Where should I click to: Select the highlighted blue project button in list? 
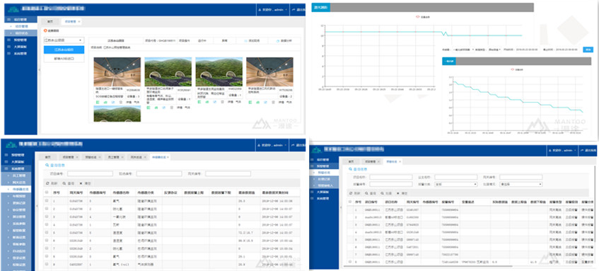click(64, 50)
